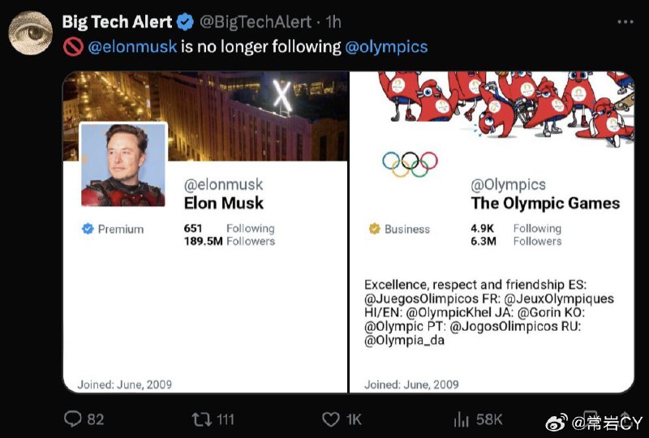The image size is (649, 438).
Task: Click Big Tech Alert's eye profile avatar
Action: [31, 33]
